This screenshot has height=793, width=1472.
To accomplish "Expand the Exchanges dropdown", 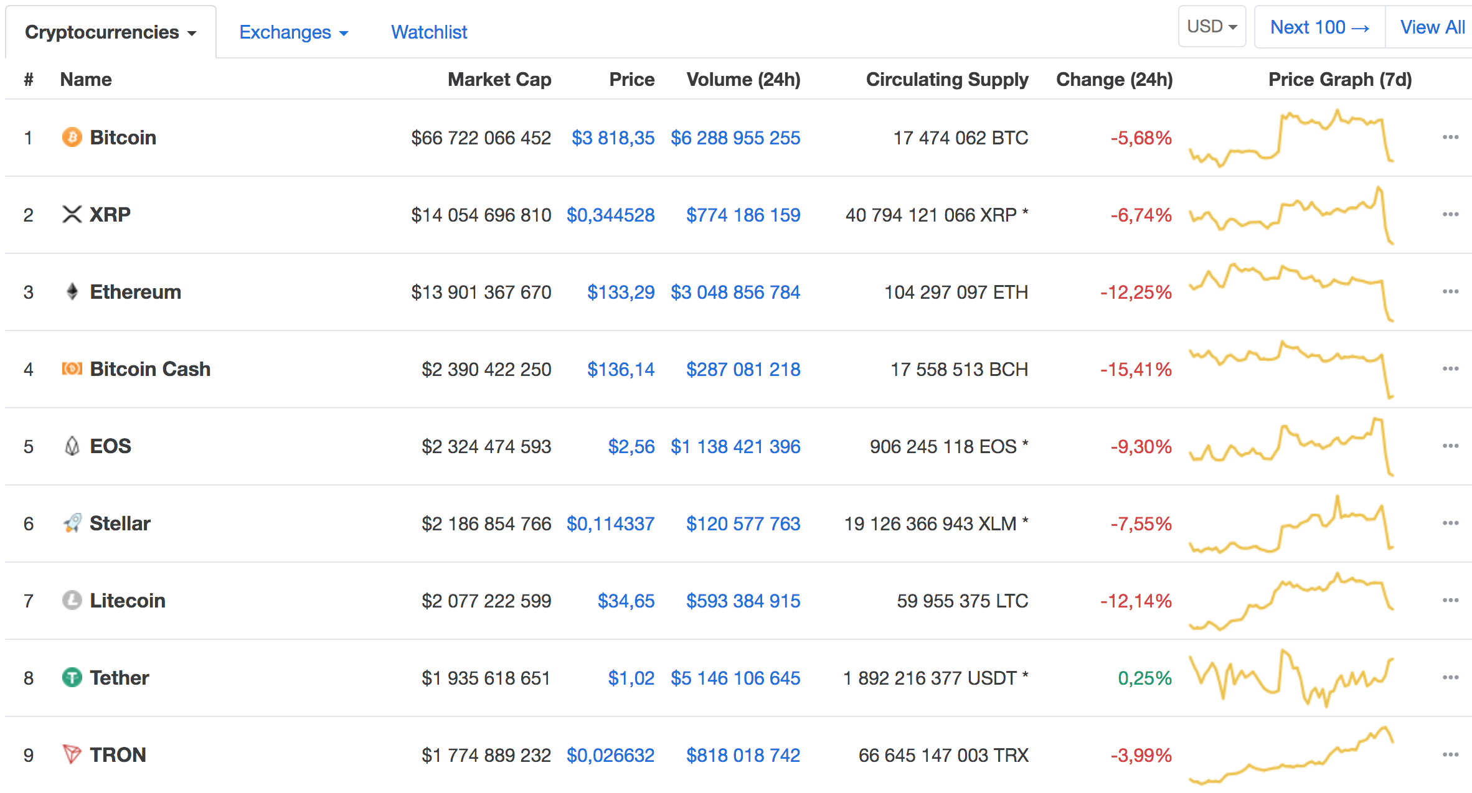I will (x=293, y=32).
